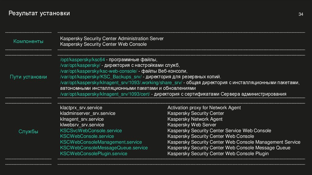Select the KSC_Backups_srv/ directory path

101,77
